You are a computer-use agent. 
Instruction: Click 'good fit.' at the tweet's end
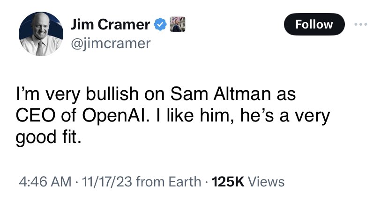[48, 137]
